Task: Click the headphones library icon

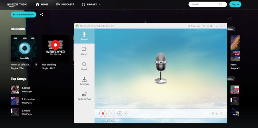Action: (84, 5)
